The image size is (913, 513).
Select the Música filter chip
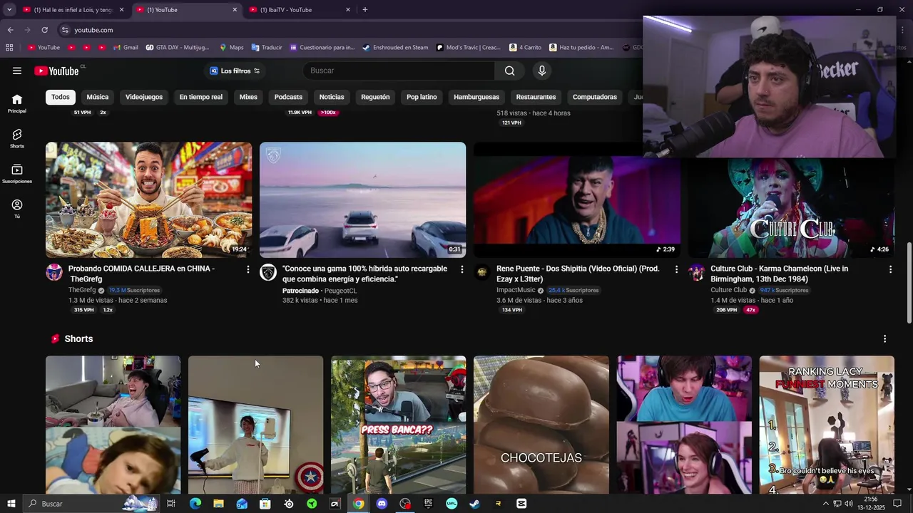[98, 97]
